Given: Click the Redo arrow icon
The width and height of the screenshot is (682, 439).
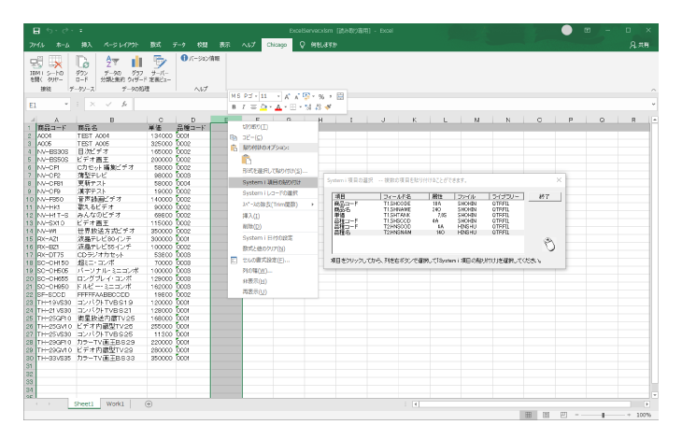Looking at the screenshot, I should click(x=65, y=31).
